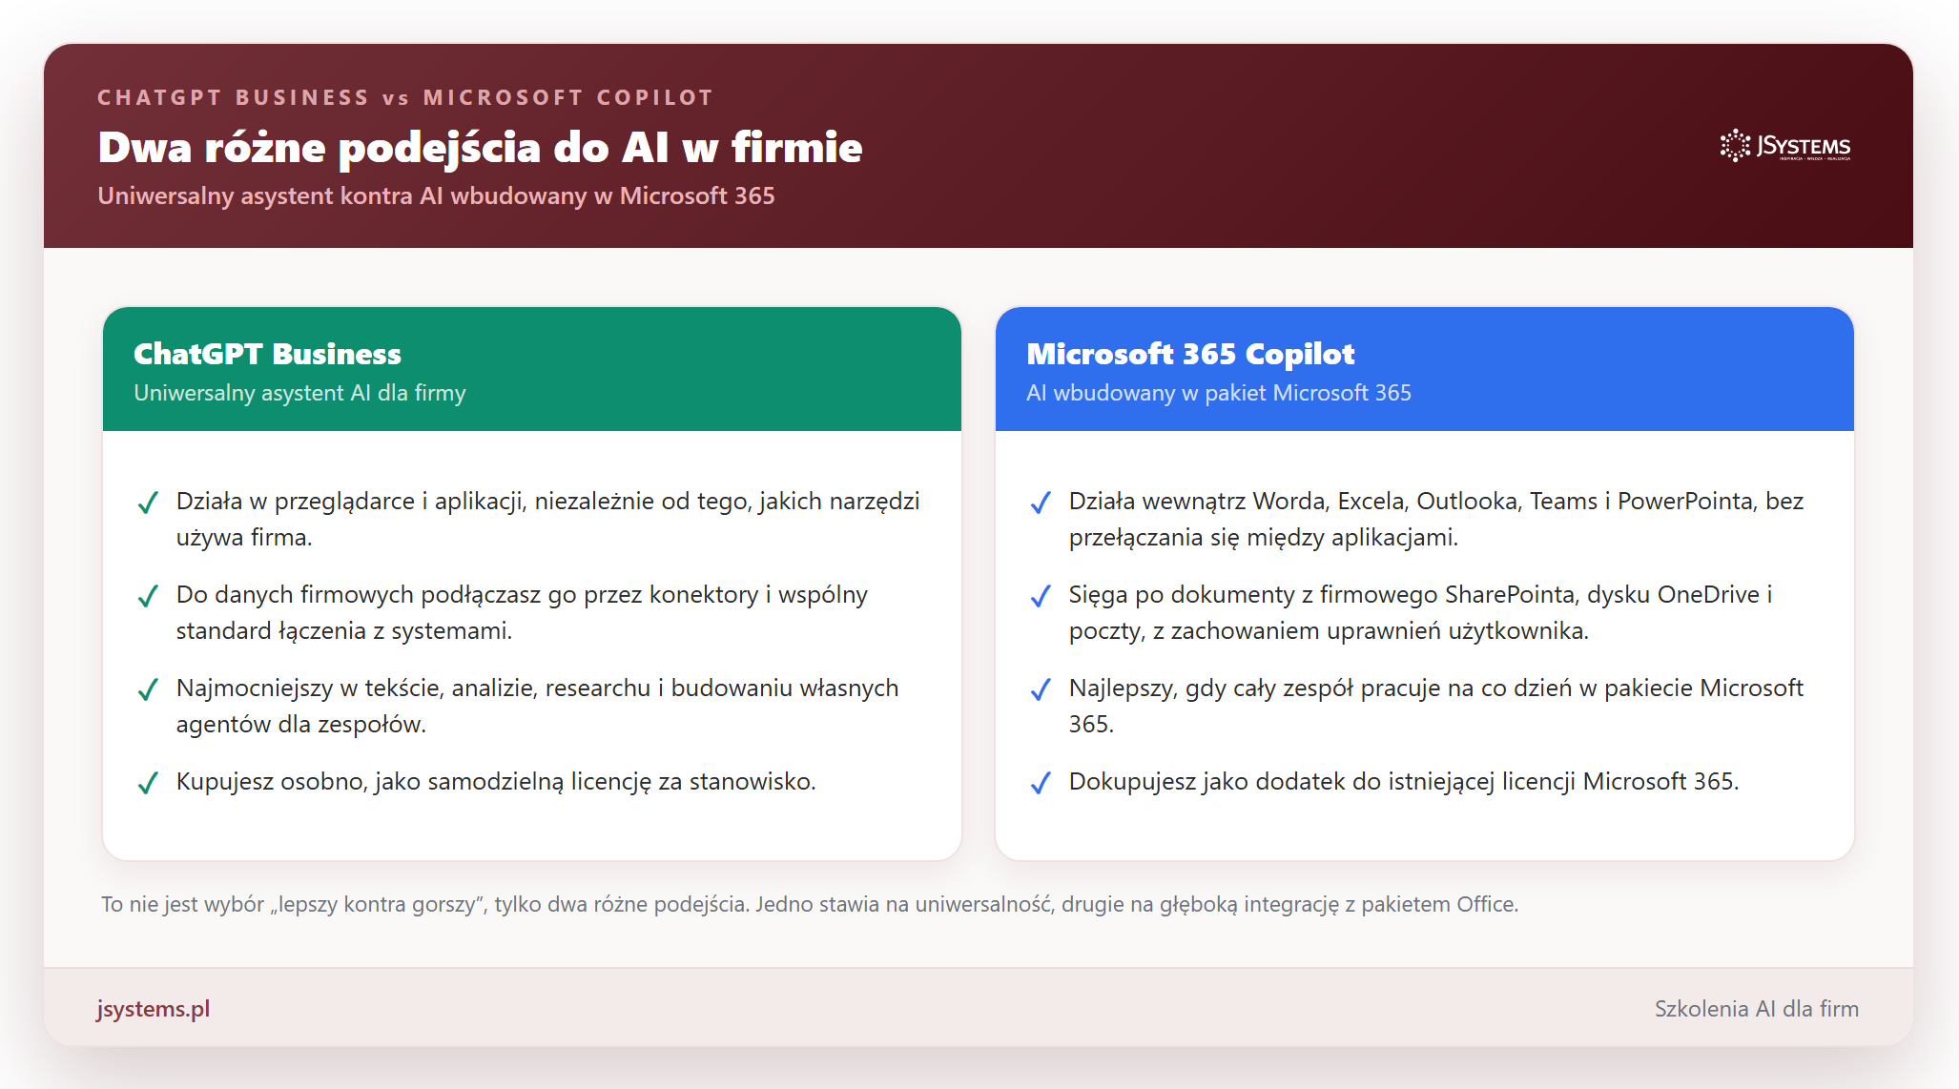Click text 'Do danych firmowych podłączasz go'
Viewport: 1959px width, 1089px height.
[x=522, y=612]
